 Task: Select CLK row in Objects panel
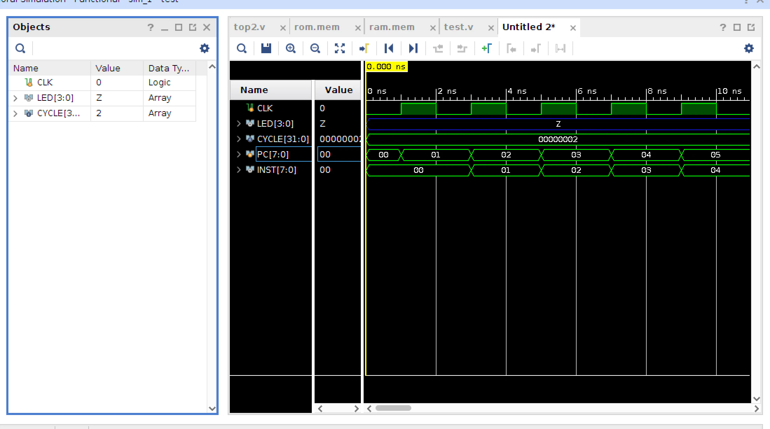pos(102,83)
